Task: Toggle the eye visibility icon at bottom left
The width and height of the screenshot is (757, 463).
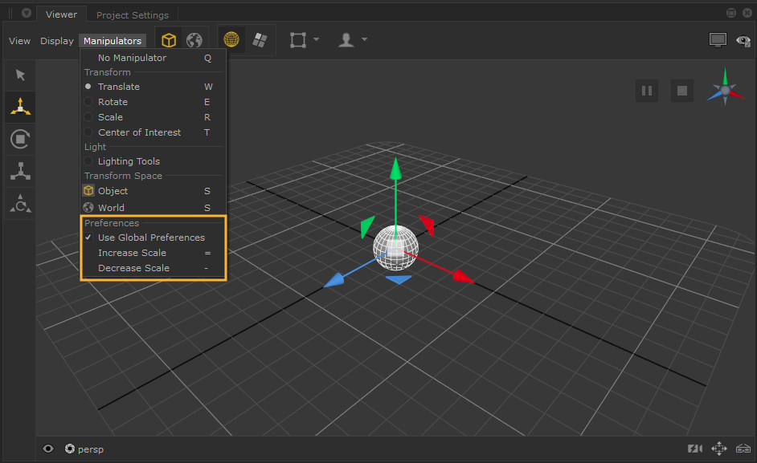Action: click(x=48, y=449)
